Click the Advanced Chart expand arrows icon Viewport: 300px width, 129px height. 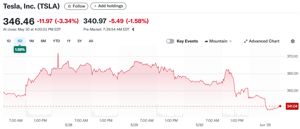click(246, 41)
